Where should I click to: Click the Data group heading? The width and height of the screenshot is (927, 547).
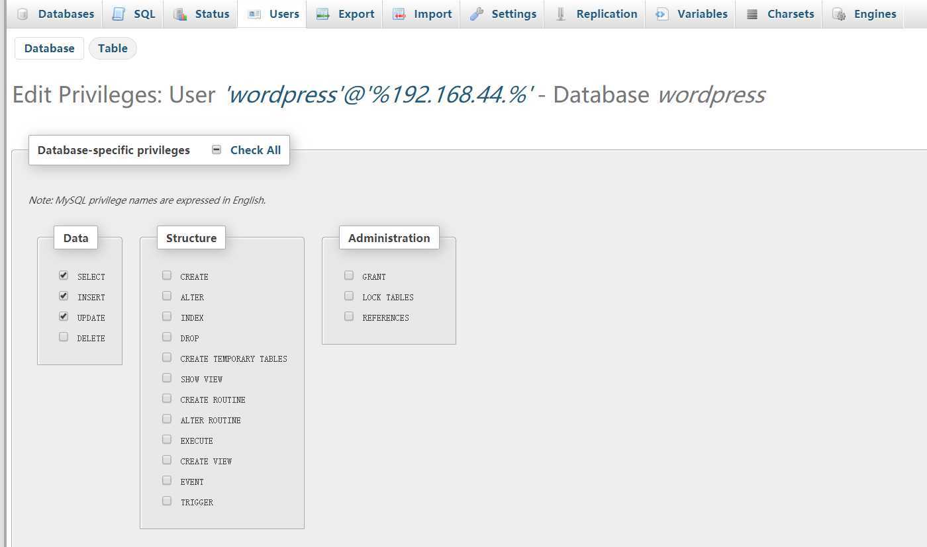pos(76,238)
